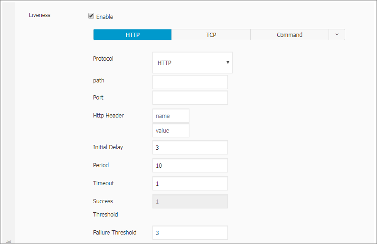Screen dimensions: 377x244
Task: Open the Protocol HTTP dropdown
Action: (192, 63)
